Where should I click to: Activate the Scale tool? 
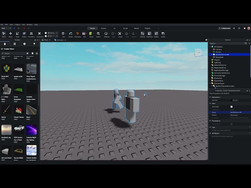pyautogui.click(x=17, y=34)
